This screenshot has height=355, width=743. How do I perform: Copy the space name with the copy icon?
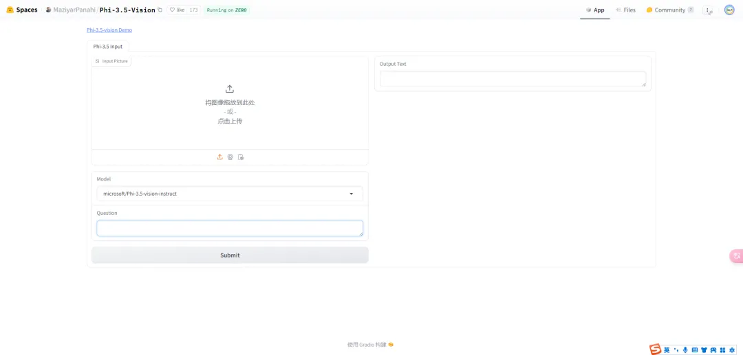coord(160,10)
